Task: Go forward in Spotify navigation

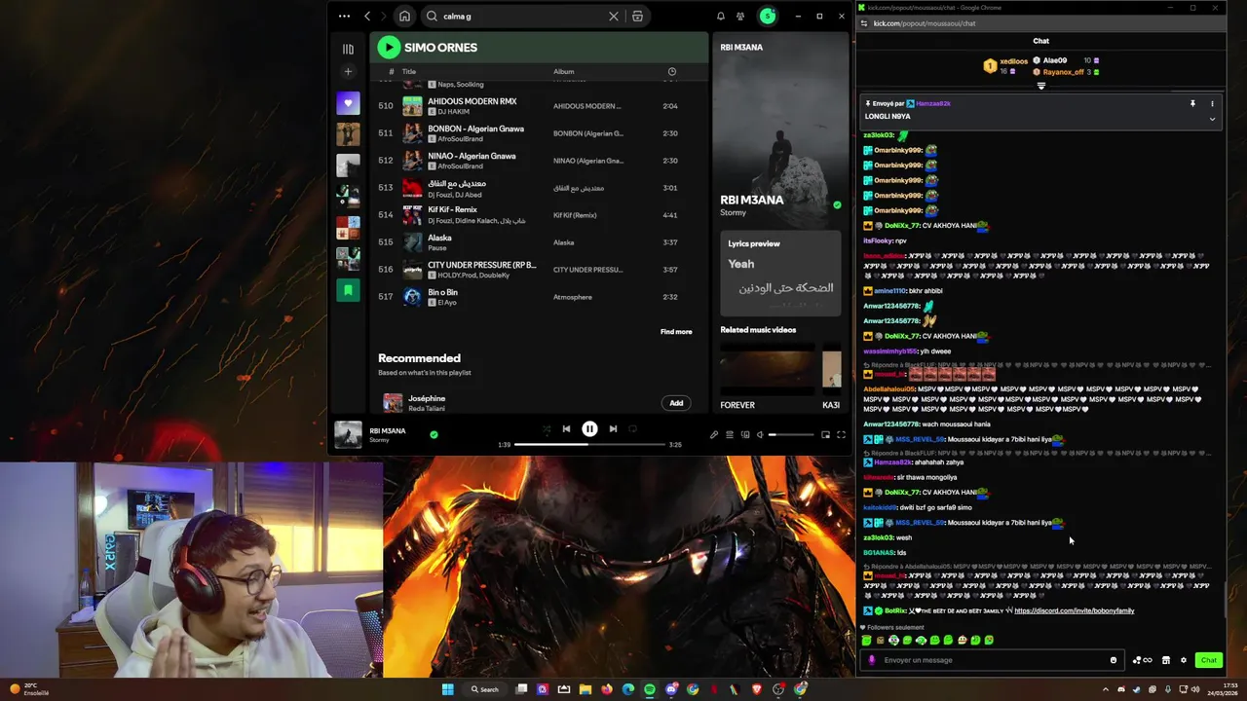Action: coord(382,17)
